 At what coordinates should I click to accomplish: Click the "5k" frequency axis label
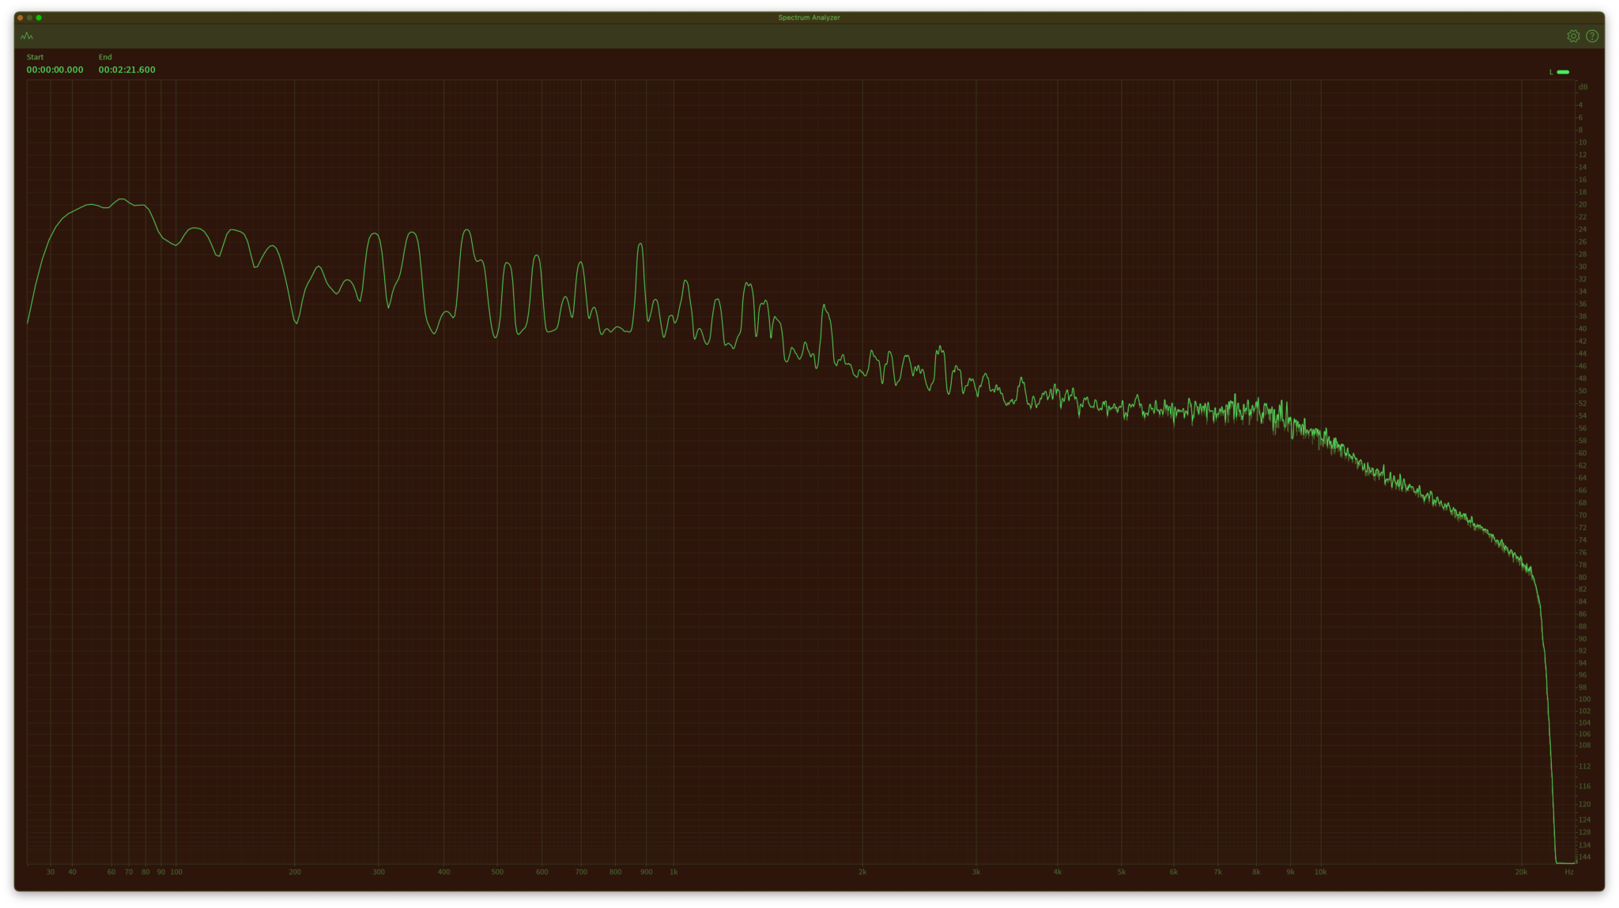coord(1121,872)
